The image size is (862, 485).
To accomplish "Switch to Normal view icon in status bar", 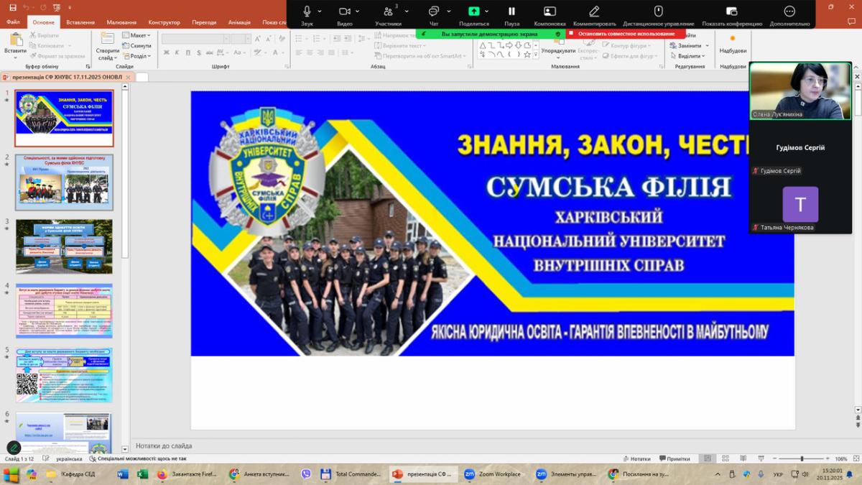I will [708, 458].
